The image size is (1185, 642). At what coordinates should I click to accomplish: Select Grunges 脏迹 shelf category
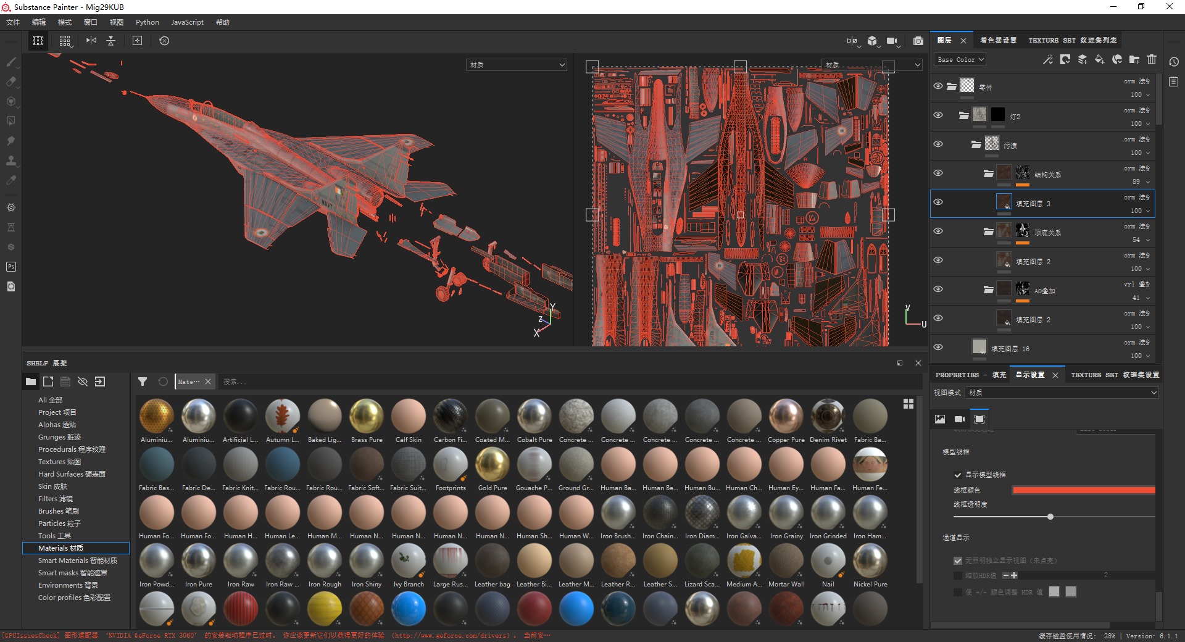click(59, 437)
